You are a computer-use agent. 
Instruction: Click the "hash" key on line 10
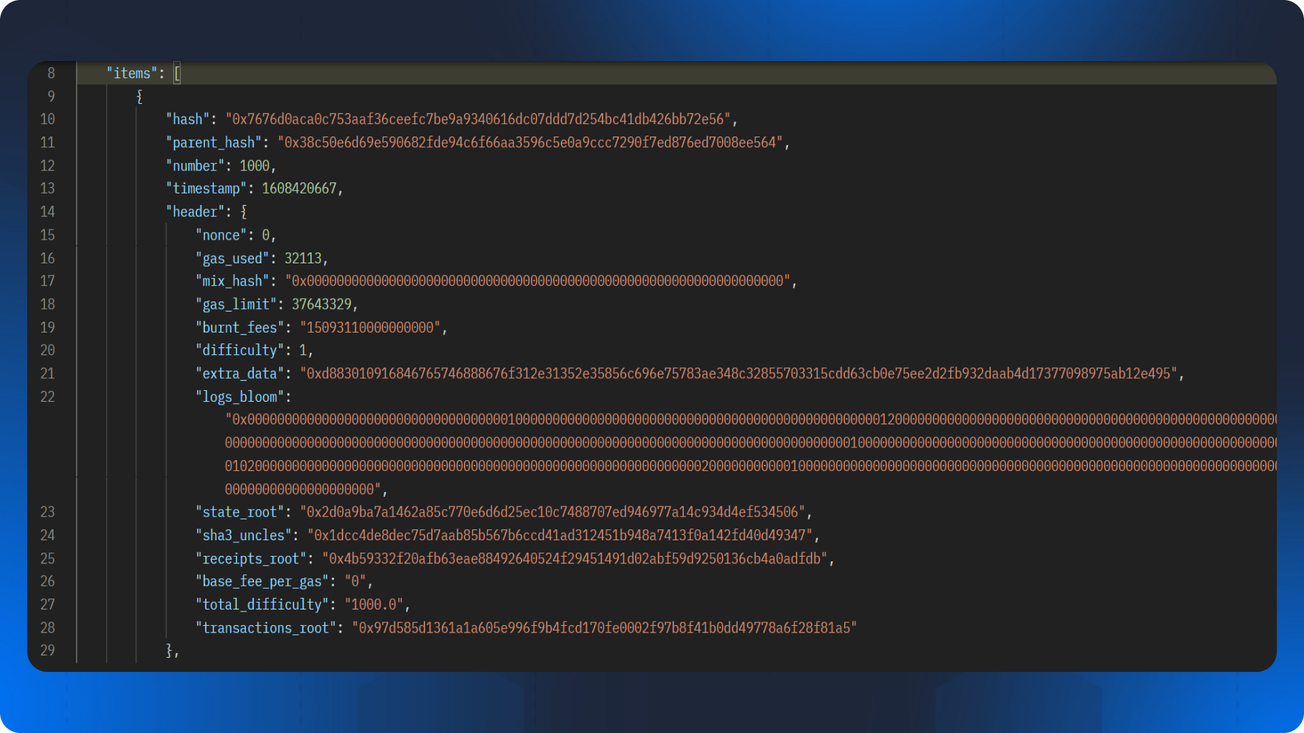tap(187, 119)
